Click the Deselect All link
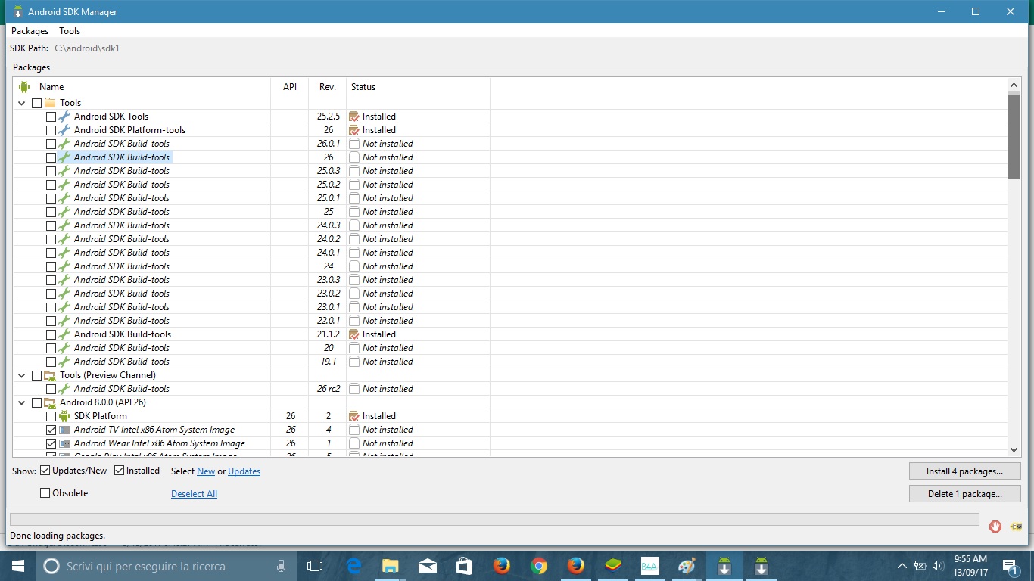Viewport: 1034px width, 581px height. (x=195, y=494)
